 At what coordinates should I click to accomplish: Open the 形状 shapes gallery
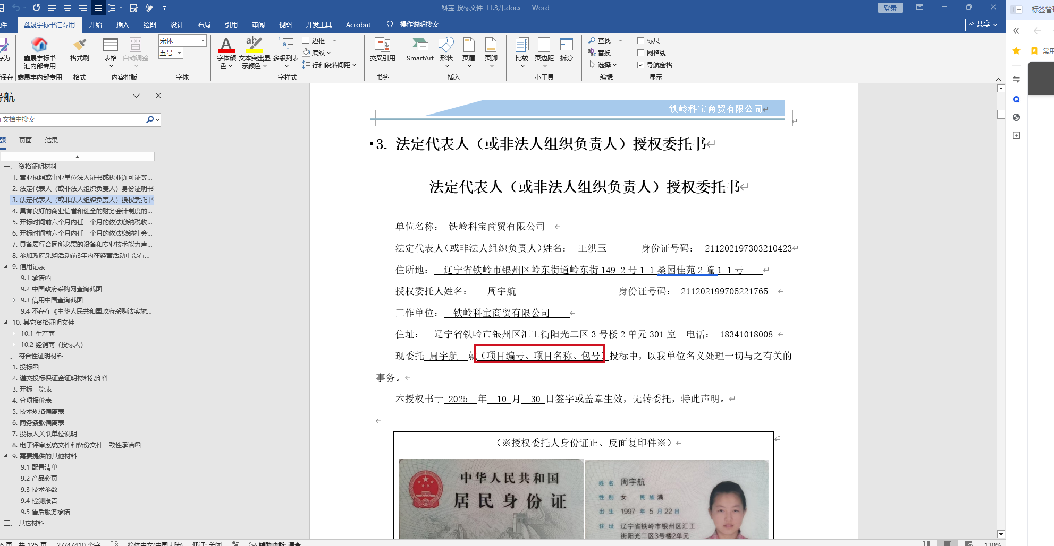pyautogui.click(x=446, y=52)
